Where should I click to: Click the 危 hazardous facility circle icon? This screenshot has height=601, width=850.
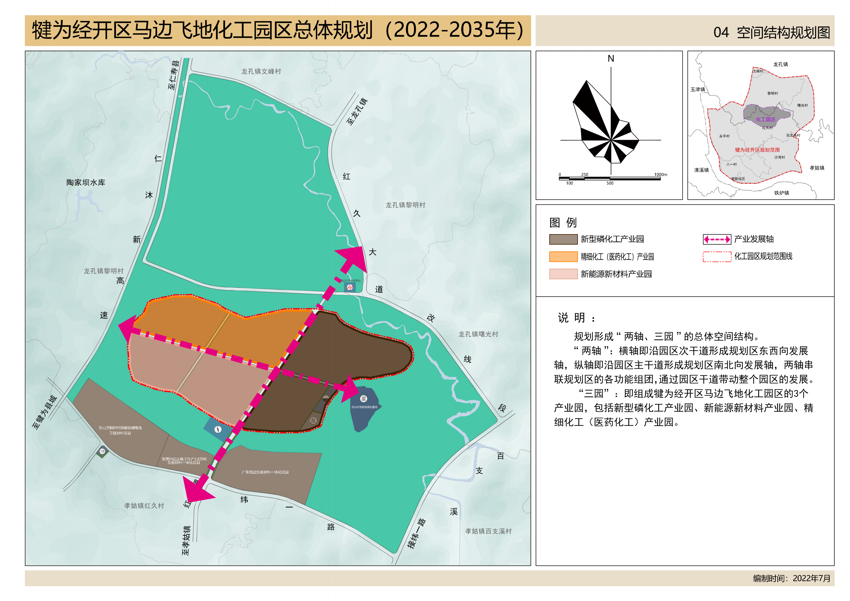click(x=313, y=420)
